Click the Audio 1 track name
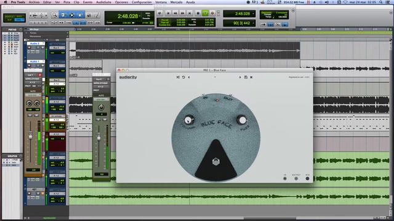Image resolution: width=394 pixels, height=221 pixels. coord(34,61)
